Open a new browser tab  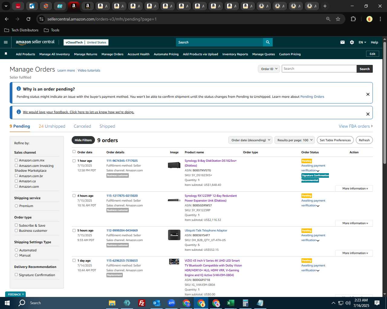325,6
